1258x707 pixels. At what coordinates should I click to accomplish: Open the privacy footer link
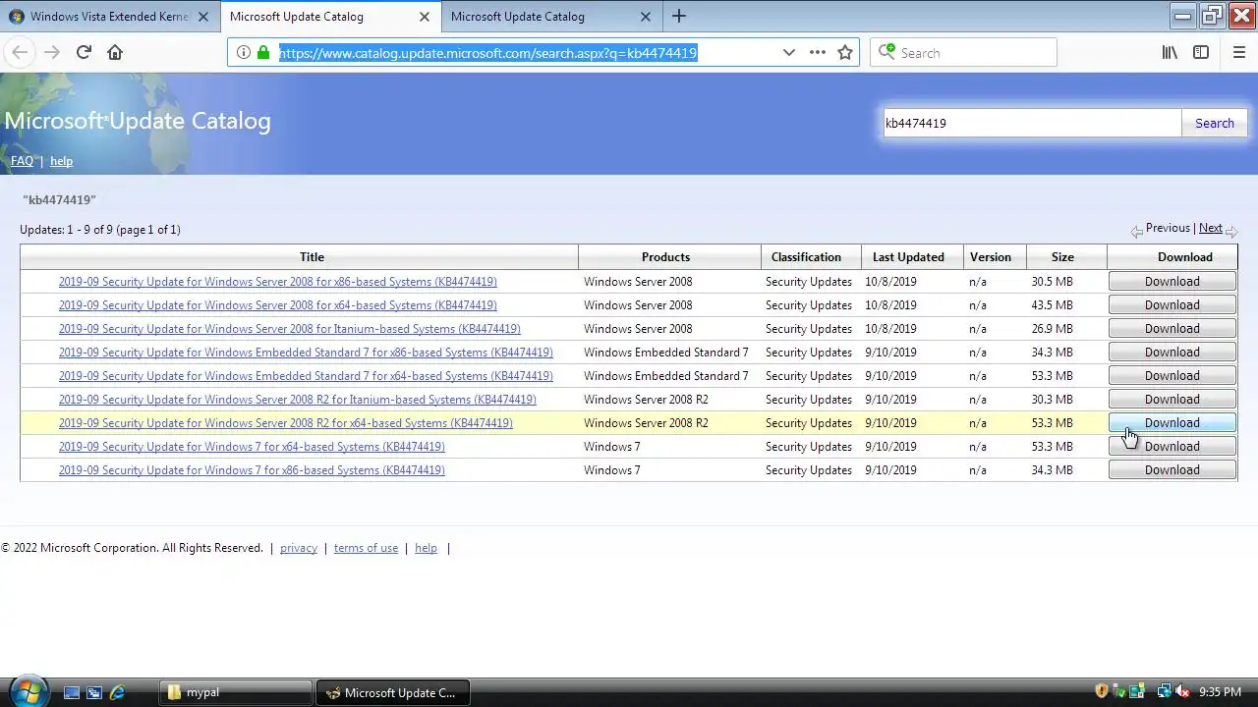click(x=299, y=548)
